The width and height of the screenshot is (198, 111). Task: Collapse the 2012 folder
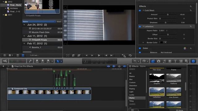coord(3,2)
